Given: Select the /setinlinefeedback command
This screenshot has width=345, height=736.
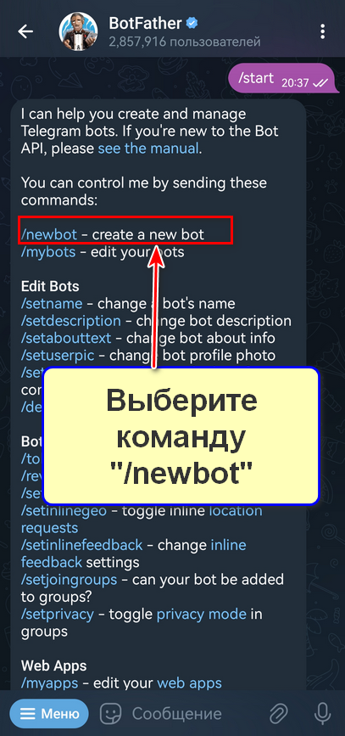Looking at the screenshot, I should [x=81, y=545].
